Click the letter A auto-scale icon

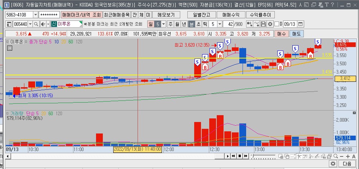[x=354, y=156]
